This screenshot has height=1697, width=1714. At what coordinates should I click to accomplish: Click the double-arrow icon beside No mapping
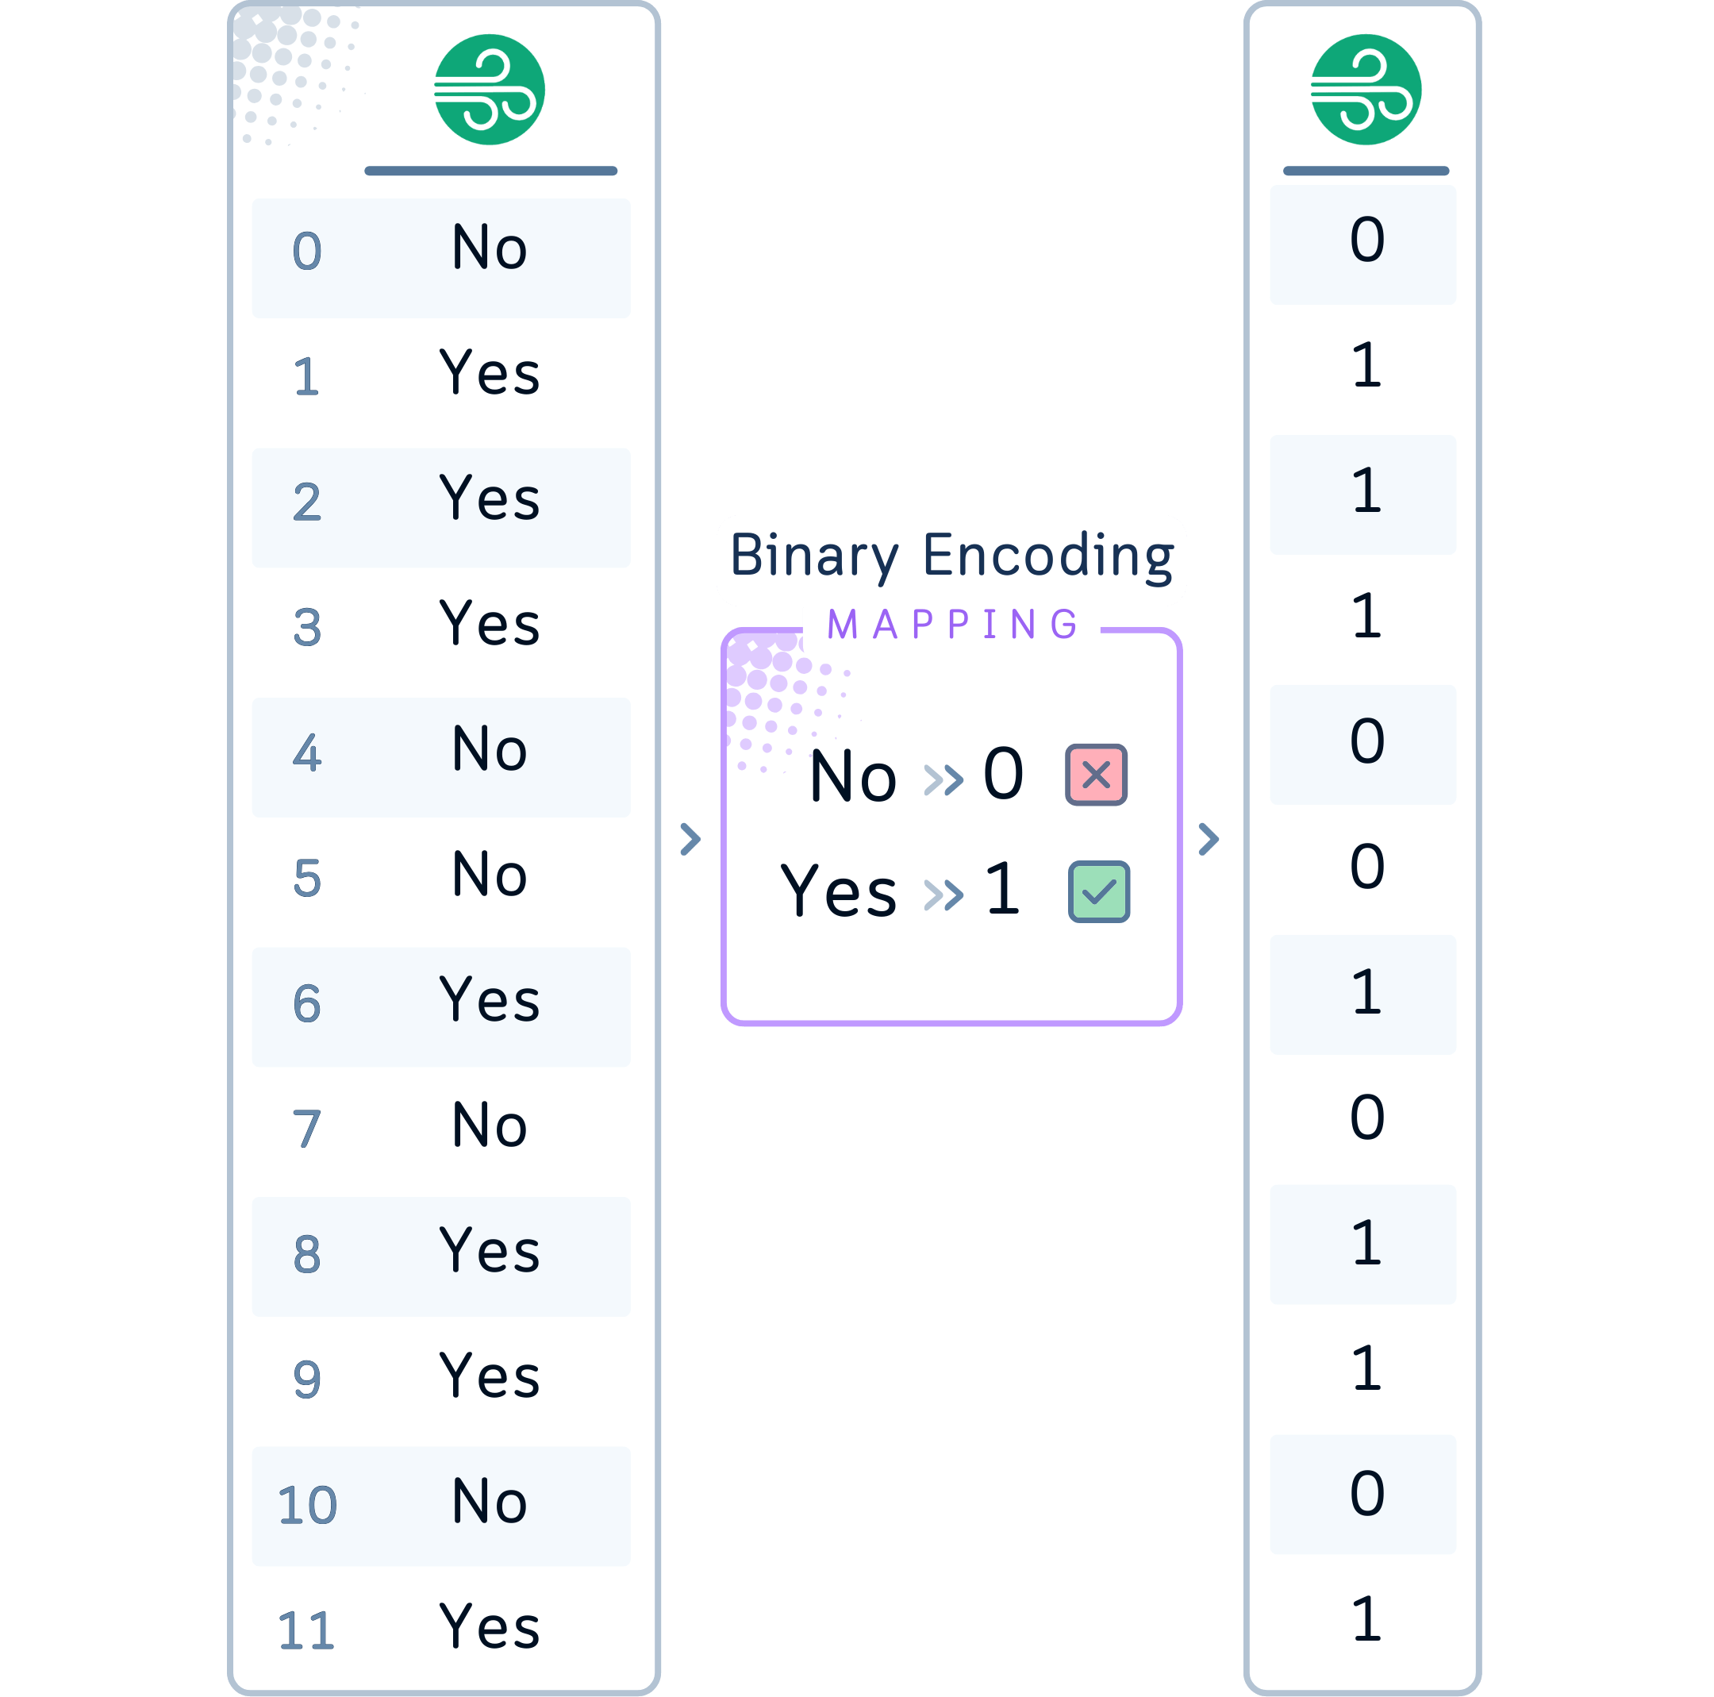pos(943,780)
